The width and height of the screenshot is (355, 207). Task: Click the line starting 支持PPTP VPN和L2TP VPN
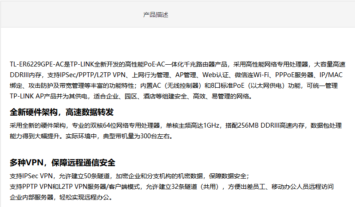tap(172, 187)
